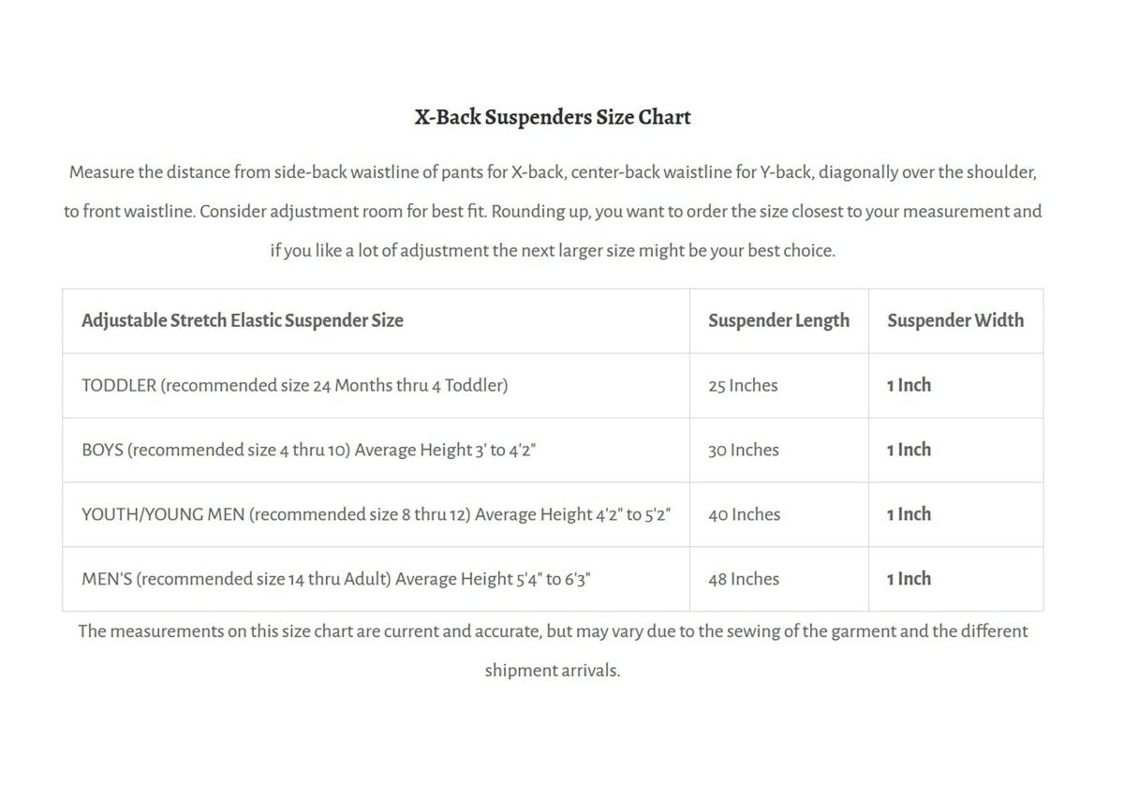This screenshot has height=785, width=1124.
Task: Select the Adjustable Stretch Elastic Suspender Size header
Action: pos(243,320)
